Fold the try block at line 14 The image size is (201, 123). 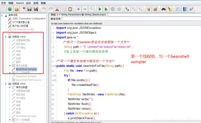tap(55, 75)
